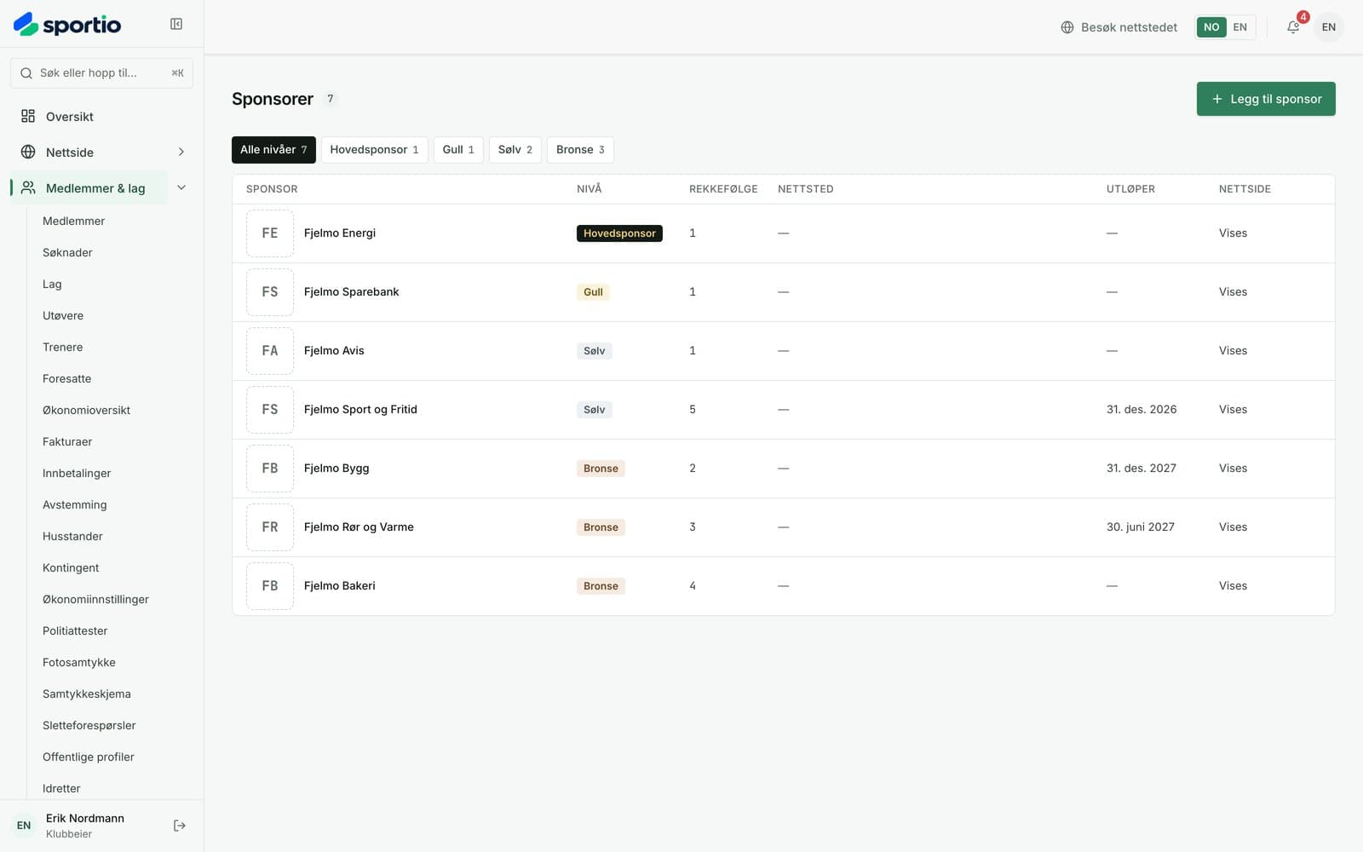
Task: Open Oversikt in the sidebar
Action: click(x=70, y=117)
